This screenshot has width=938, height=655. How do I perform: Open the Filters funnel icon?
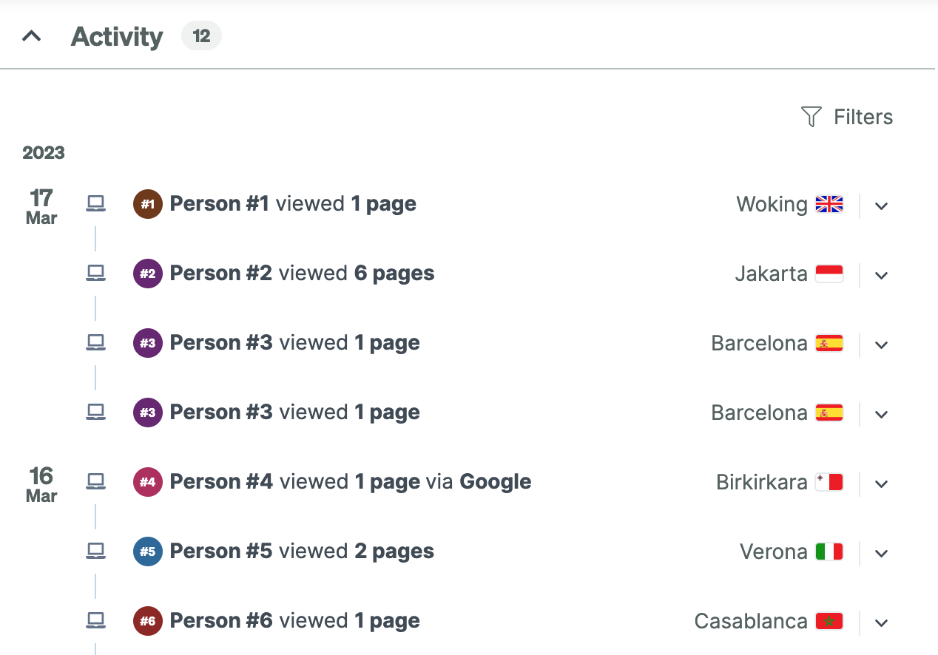[812, 117]
